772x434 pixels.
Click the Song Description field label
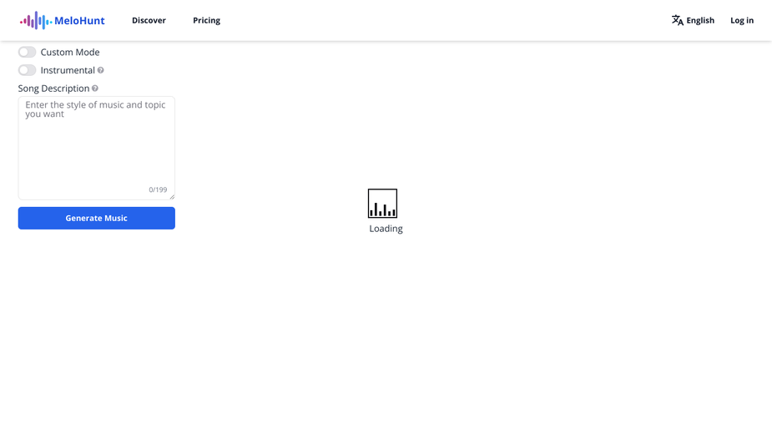(53, 88)
